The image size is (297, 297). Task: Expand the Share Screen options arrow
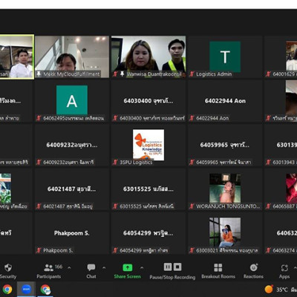[142, 267]
